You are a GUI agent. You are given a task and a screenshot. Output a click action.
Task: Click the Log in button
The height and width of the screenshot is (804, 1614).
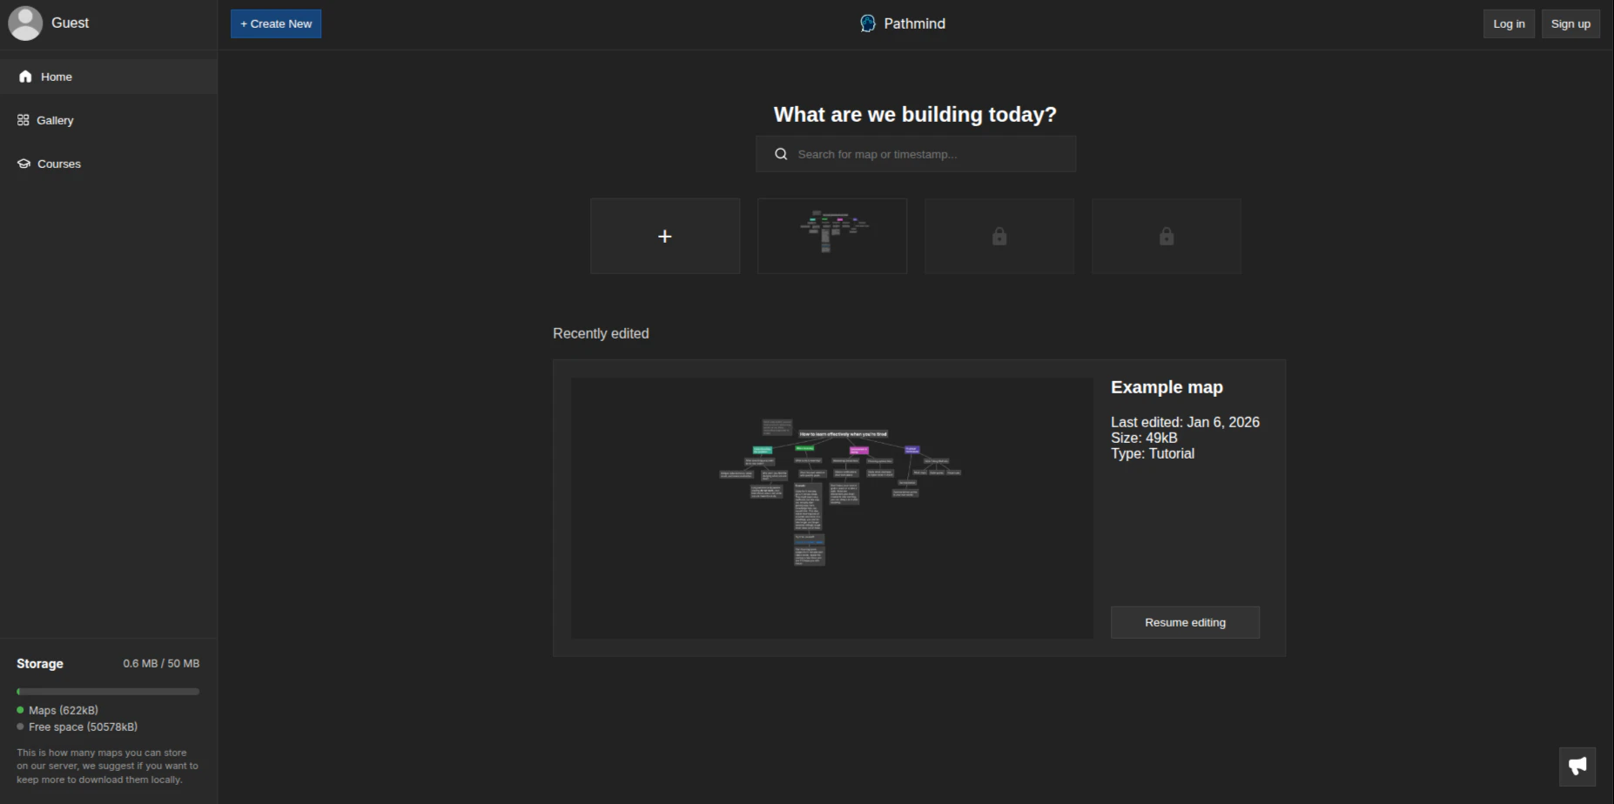click(x=1508, y=23)
